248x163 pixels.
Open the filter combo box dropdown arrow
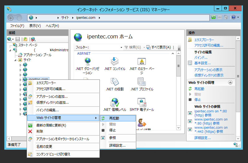pyautogui.click(x=121, y=48)
